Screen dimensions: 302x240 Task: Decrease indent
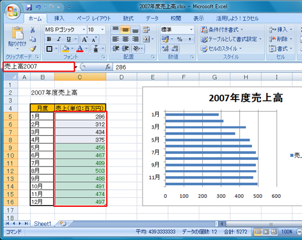point(115,48)
